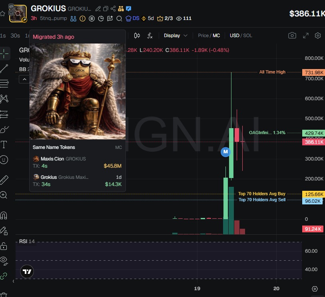Click the RSI 14 indicator label
The height and width of the screenshot is (297, 325).
coord(27,242)
